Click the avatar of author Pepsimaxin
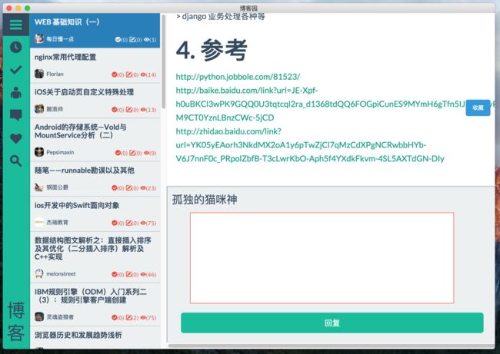Image resolution: width=500 pixels, height=354 pixels. click(x=39, y=152)
